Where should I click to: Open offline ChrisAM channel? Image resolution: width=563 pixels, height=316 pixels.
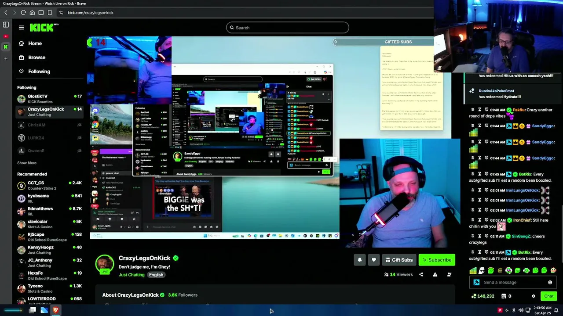49,125
